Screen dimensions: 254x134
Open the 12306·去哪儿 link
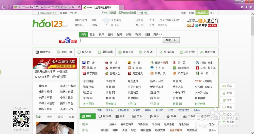click(203, 81)
